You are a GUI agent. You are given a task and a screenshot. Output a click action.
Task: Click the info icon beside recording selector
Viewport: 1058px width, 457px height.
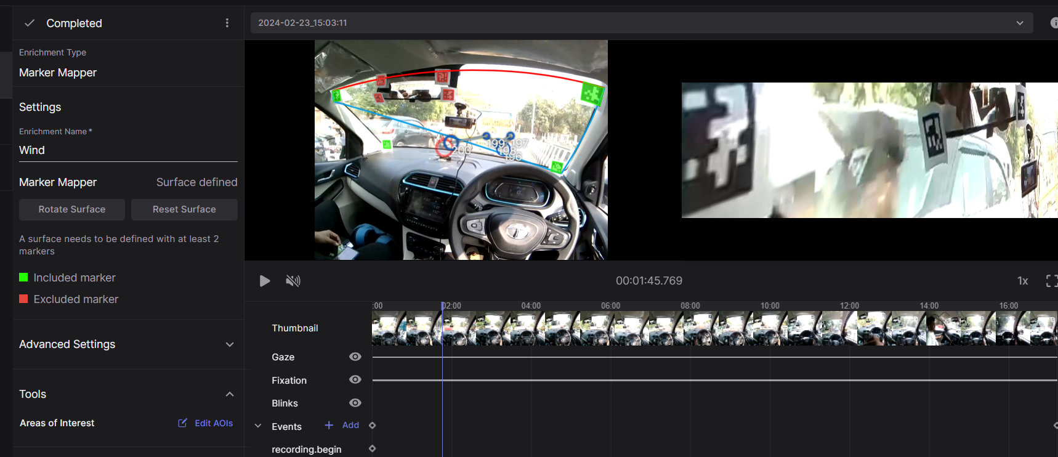[x=1054, y=23]
